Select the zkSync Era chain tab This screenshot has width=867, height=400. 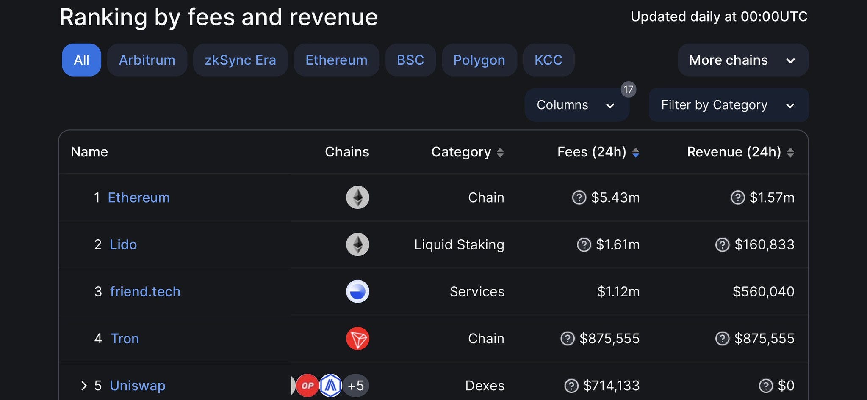(x=240, y=60)
